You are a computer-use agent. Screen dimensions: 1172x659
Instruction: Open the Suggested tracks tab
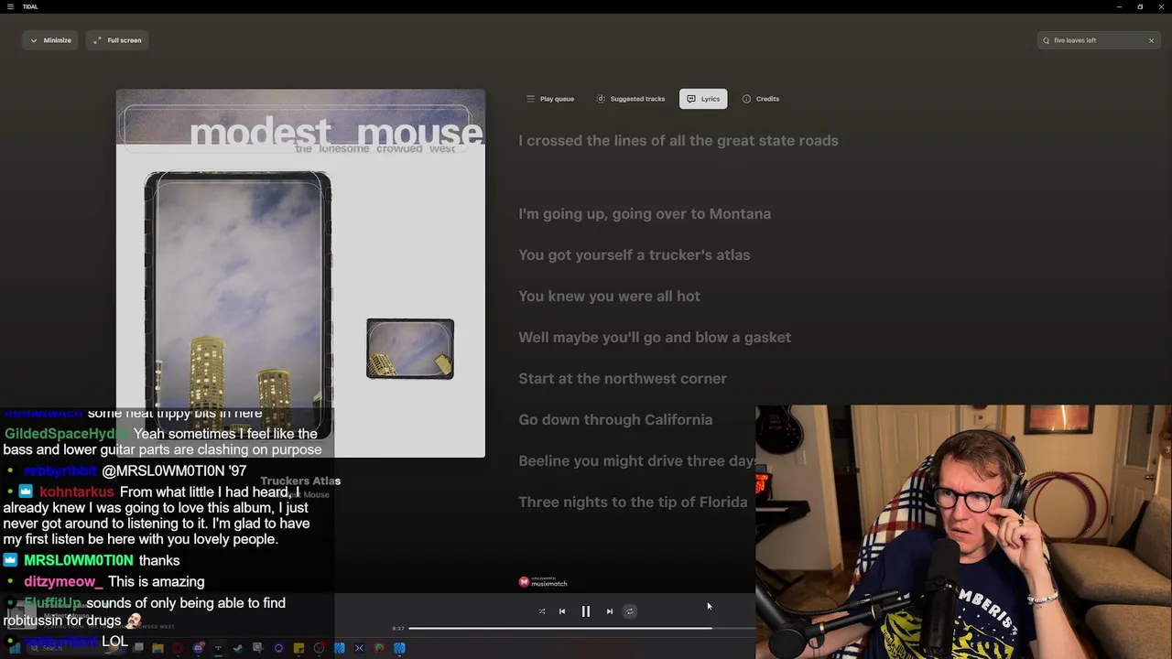631,99
